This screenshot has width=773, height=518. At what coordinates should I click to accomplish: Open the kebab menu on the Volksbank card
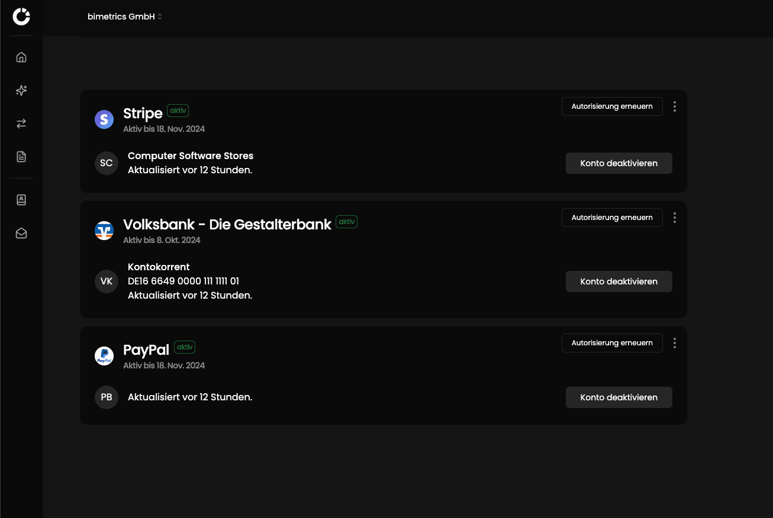[x=675, y=218]
